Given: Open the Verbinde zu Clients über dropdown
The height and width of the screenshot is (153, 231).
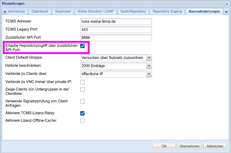Looking at the screenshot, I should click(149, 74).
